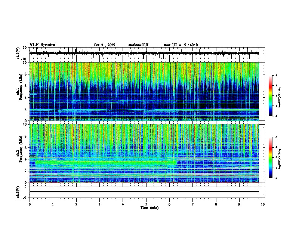Click the "-7" label below the ch.2 colorbar
Image resolution: width=296 pixels, height=229 pixels.
click(x=276, y=178)
